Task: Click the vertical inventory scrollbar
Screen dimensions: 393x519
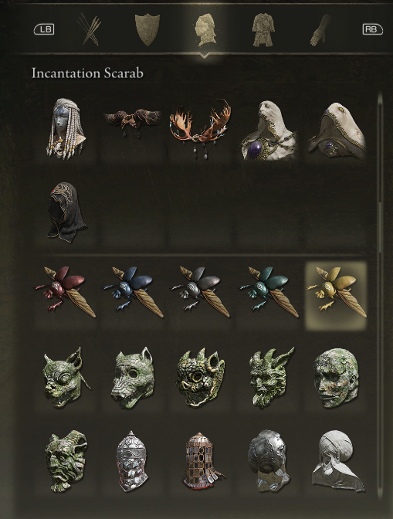Action: (x=380, y=294)
